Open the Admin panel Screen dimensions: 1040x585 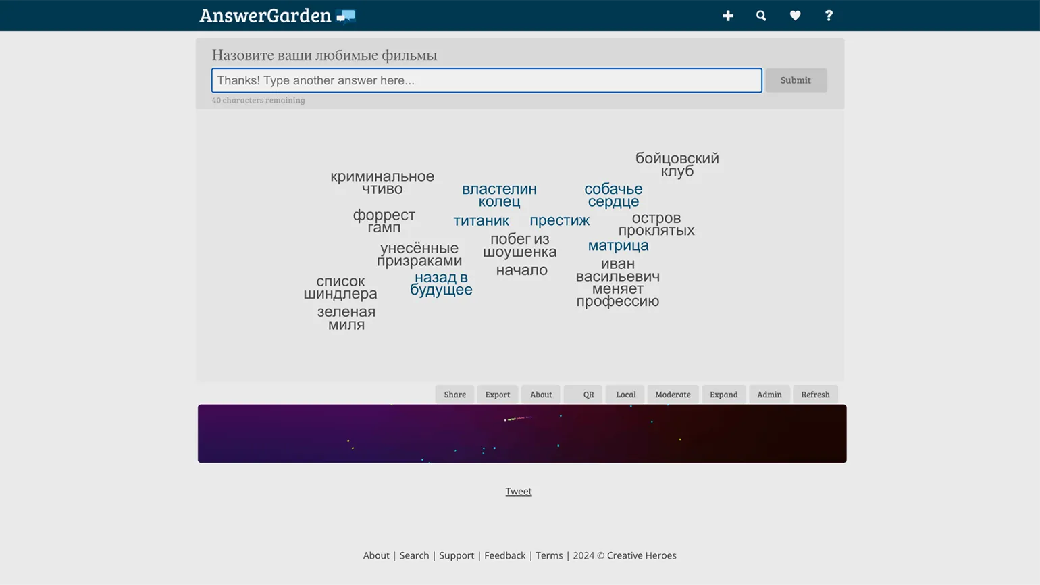769,395
